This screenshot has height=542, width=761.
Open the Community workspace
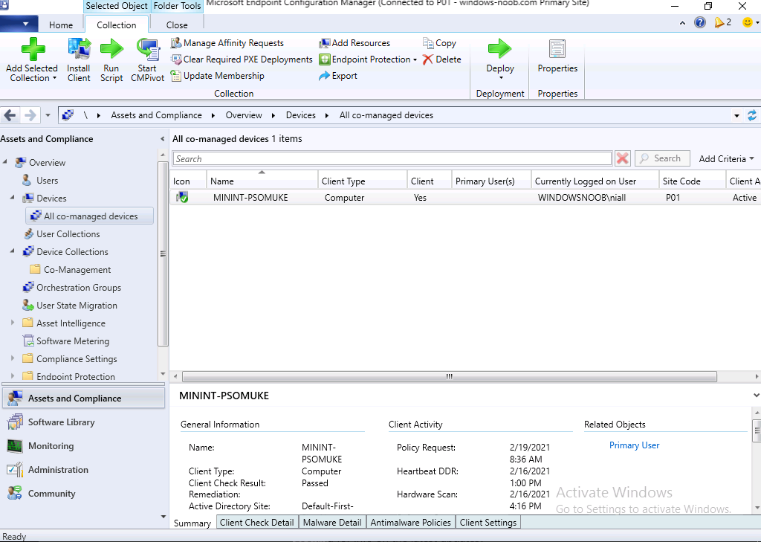click(83, 494)
